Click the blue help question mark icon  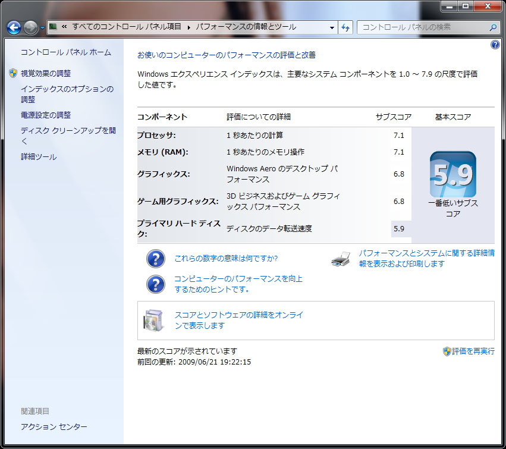(x=495, y=45)
